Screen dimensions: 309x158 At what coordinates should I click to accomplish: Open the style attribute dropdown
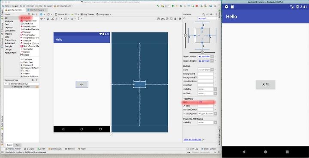tap(212, 69)
